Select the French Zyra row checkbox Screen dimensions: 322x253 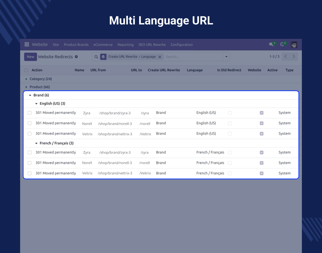[30, 153]
